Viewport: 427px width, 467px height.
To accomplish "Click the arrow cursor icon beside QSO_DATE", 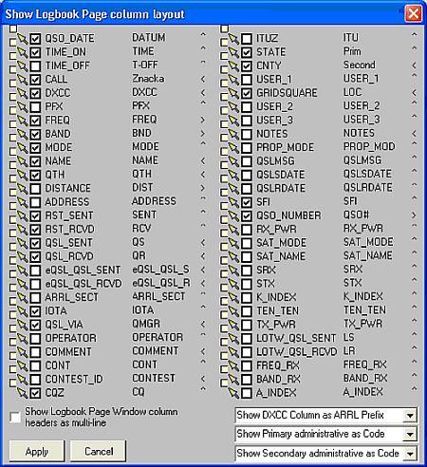I will pos(22,38).
